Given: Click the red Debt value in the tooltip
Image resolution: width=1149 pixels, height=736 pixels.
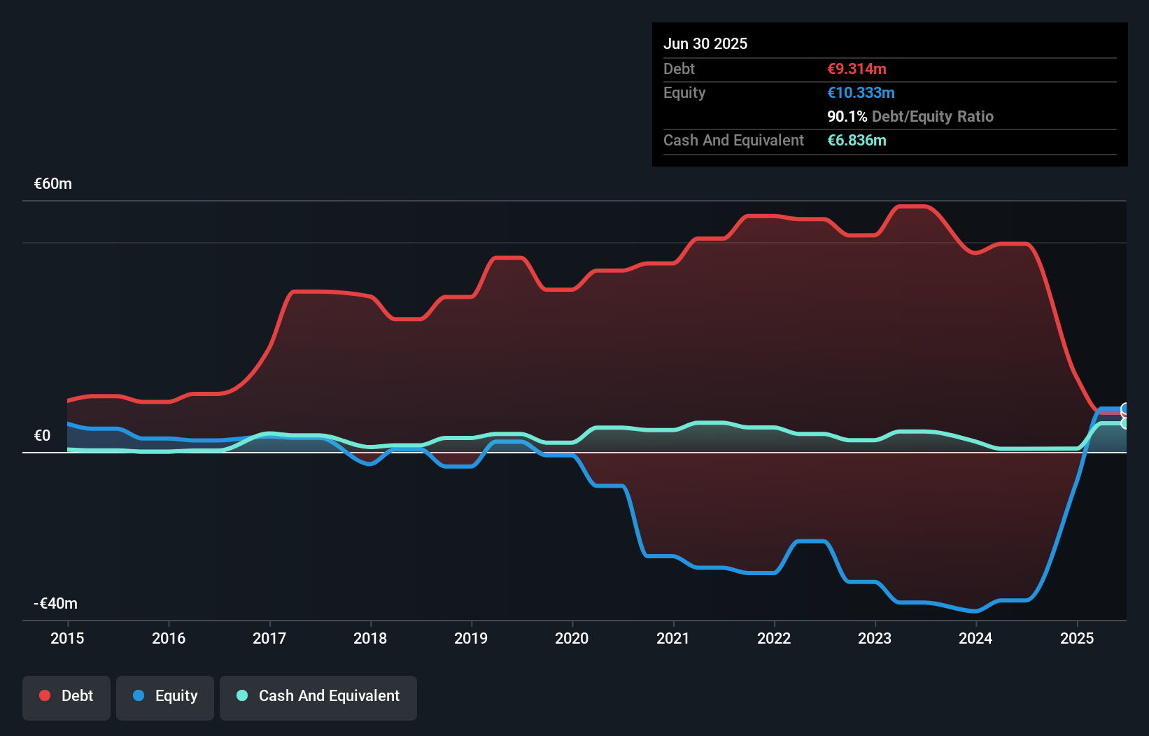Looking at the screenshot, I should [857, 69].
